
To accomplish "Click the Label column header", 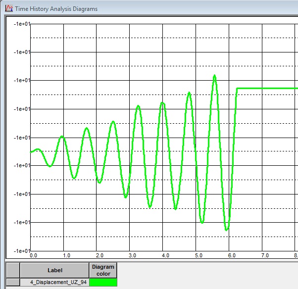I will point(54,270).
